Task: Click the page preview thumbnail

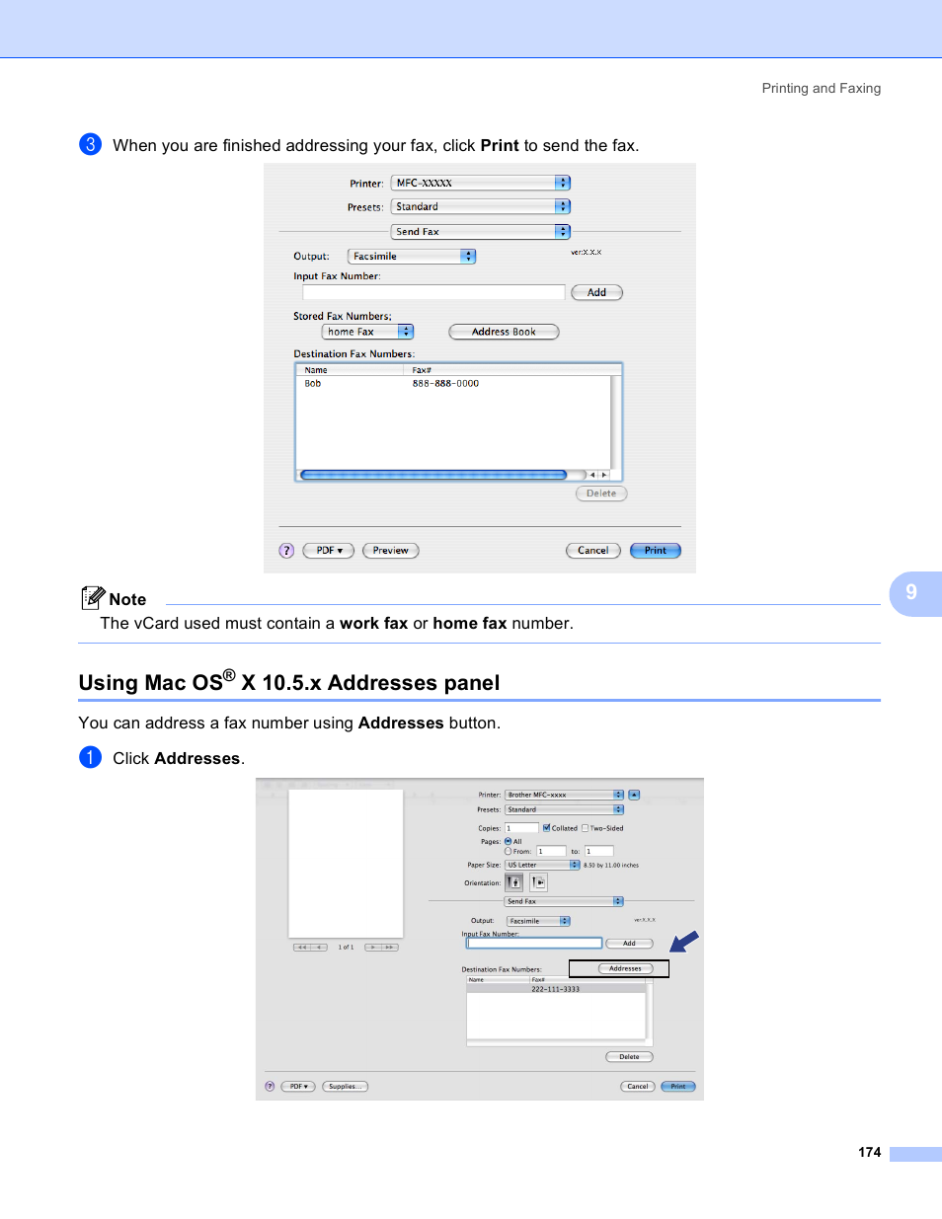Action: [346, 864]
